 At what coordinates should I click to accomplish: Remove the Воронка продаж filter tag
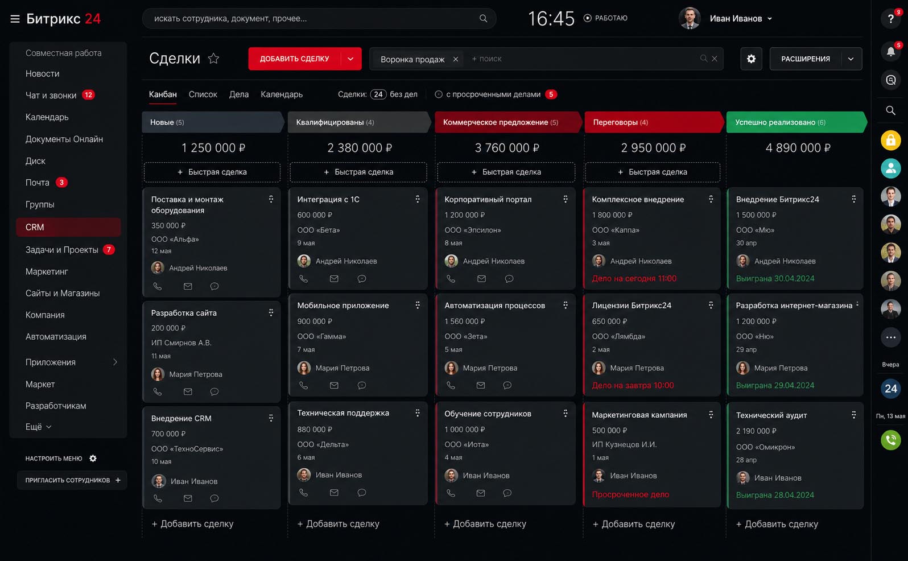[x=456, y=59]
